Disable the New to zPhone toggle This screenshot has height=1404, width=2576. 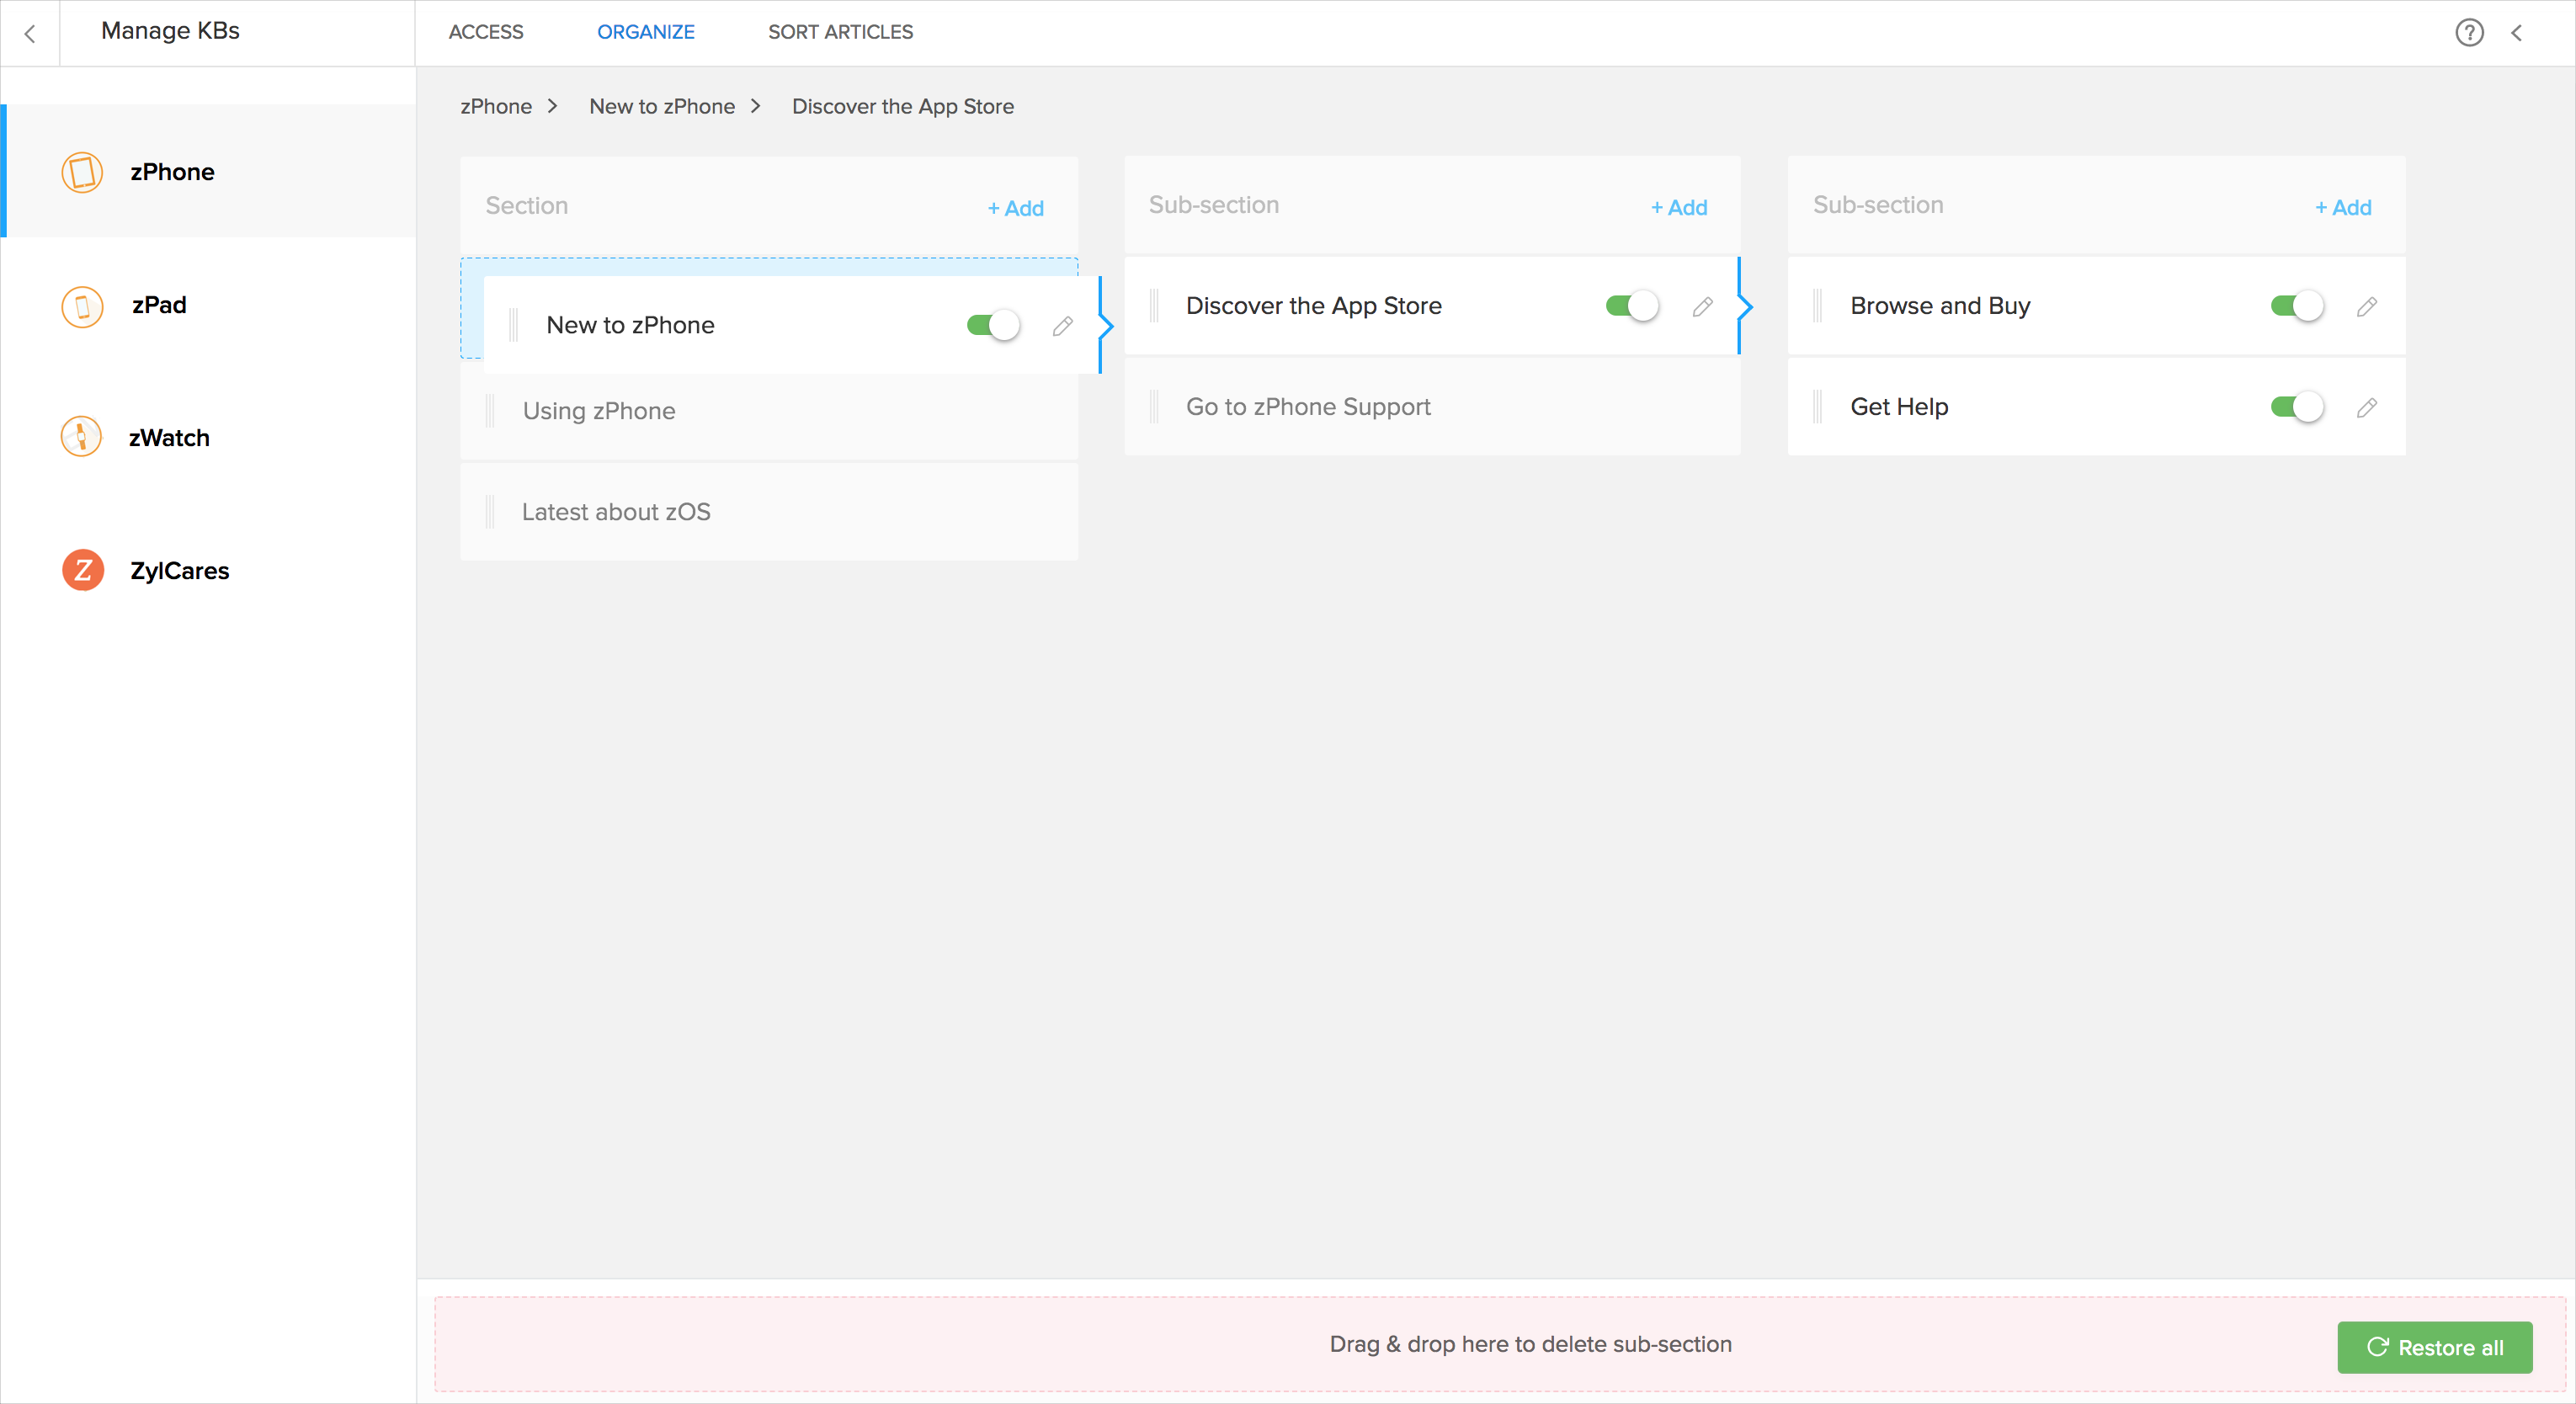tap(993, 326)
